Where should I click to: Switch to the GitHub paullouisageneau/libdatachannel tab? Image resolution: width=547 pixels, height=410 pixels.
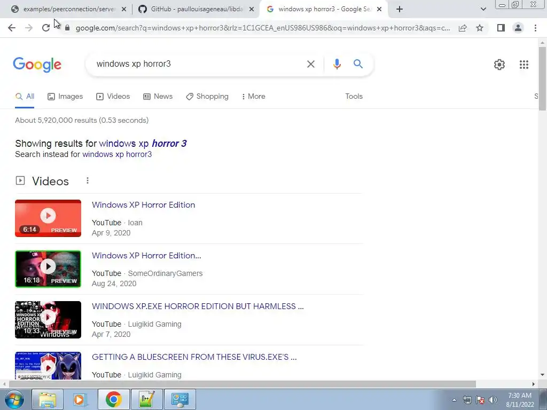tap(196, 10)
